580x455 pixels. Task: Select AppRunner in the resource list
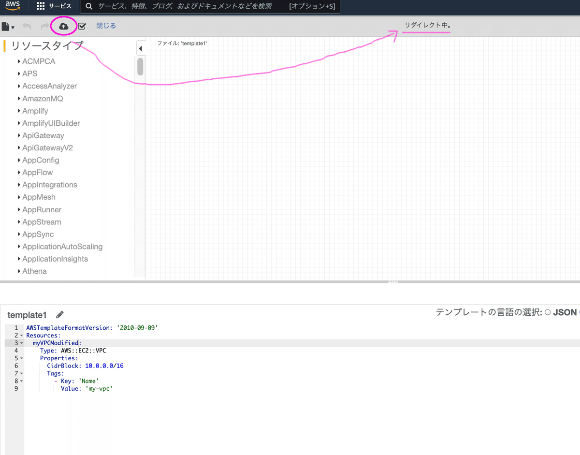(42, 210)
